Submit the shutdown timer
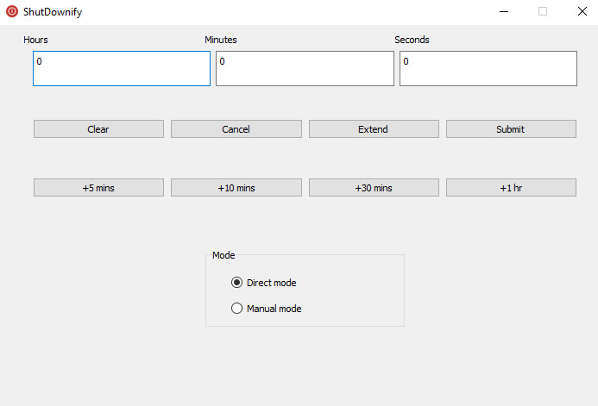This screenshot has height=406, width=598. point(511,129)
